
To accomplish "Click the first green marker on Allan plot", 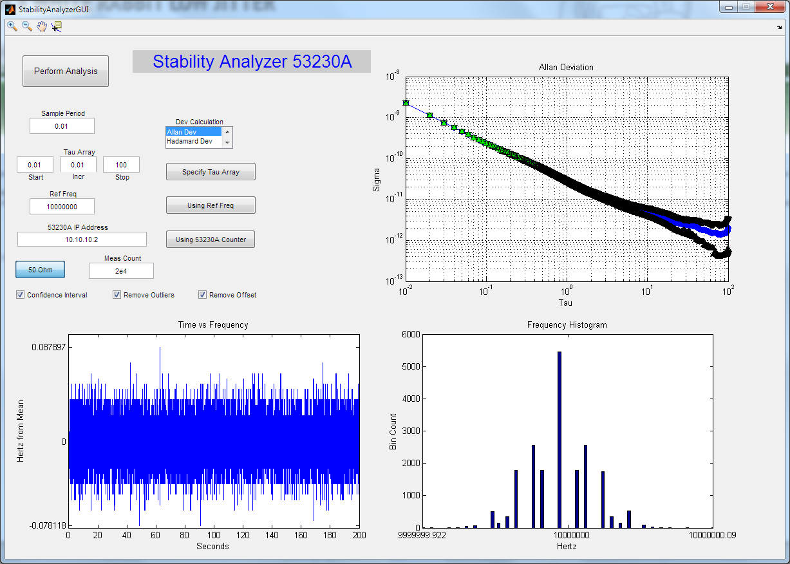I will tap(406, 102).
